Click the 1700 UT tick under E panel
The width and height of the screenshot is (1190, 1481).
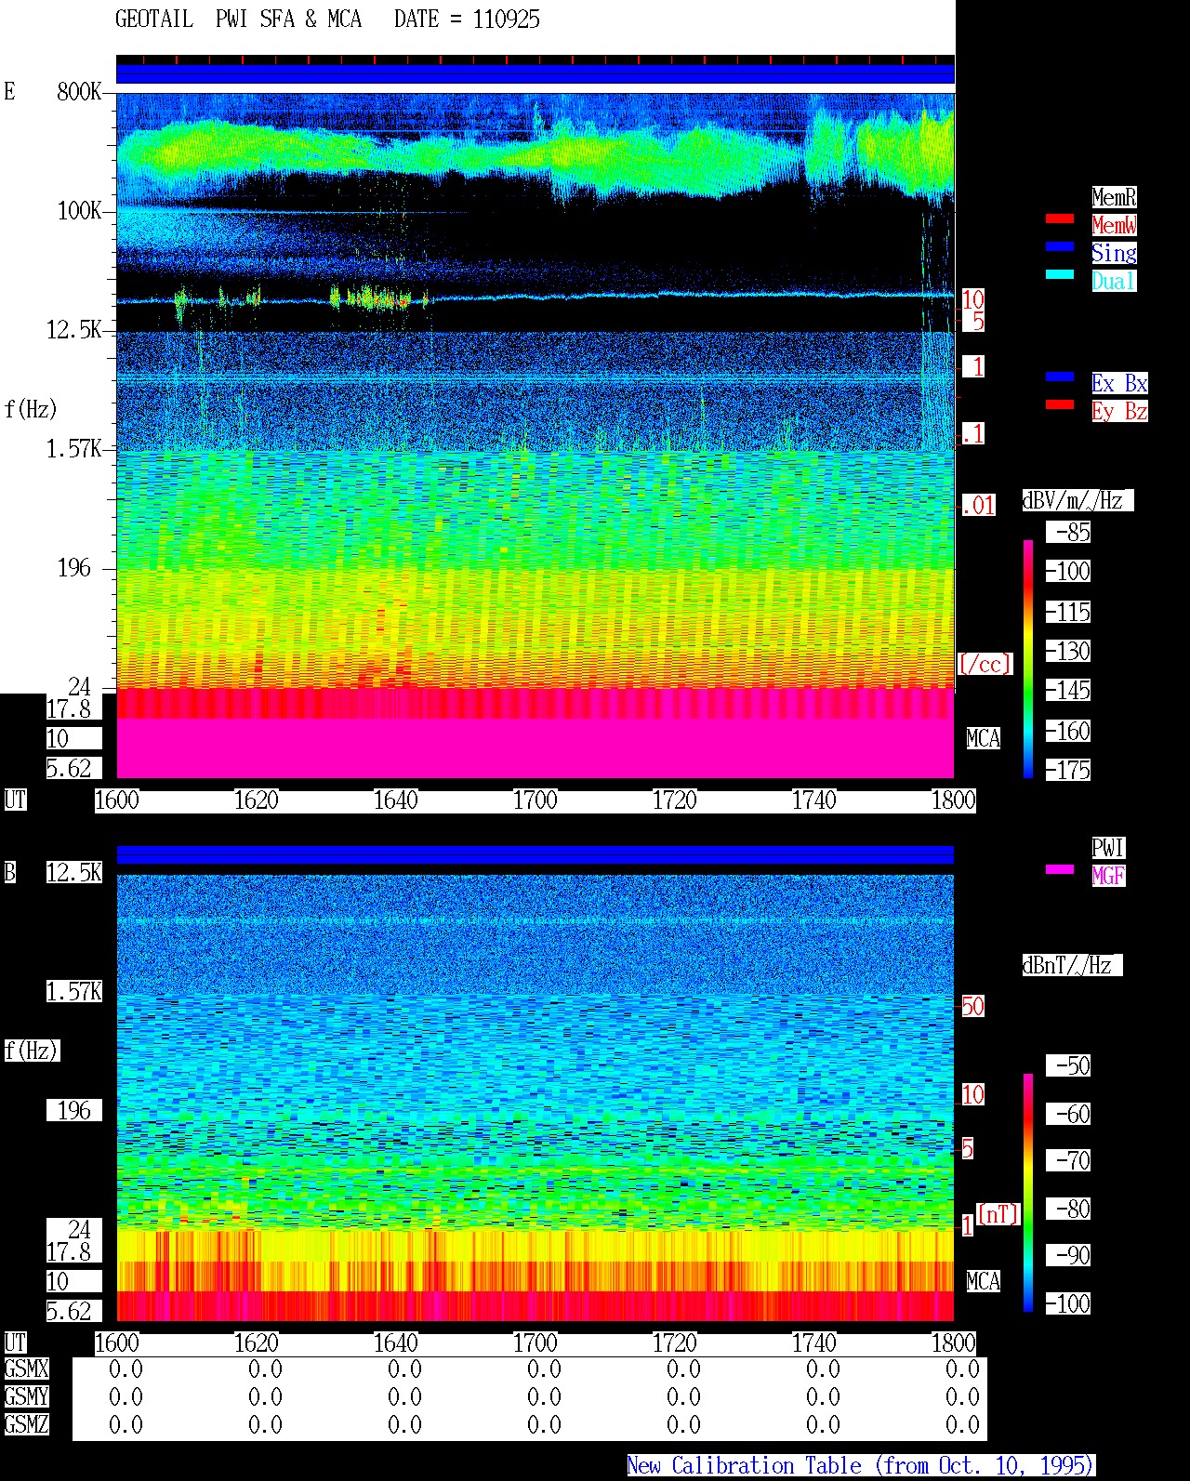pos(535,800)
